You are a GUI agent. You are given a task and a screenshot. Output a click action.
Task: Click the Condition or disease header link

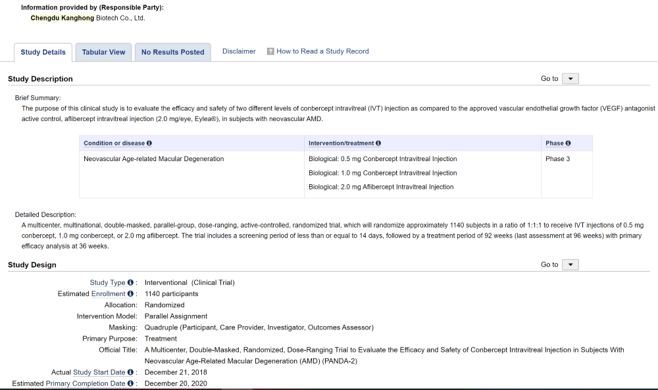point(114,143)
